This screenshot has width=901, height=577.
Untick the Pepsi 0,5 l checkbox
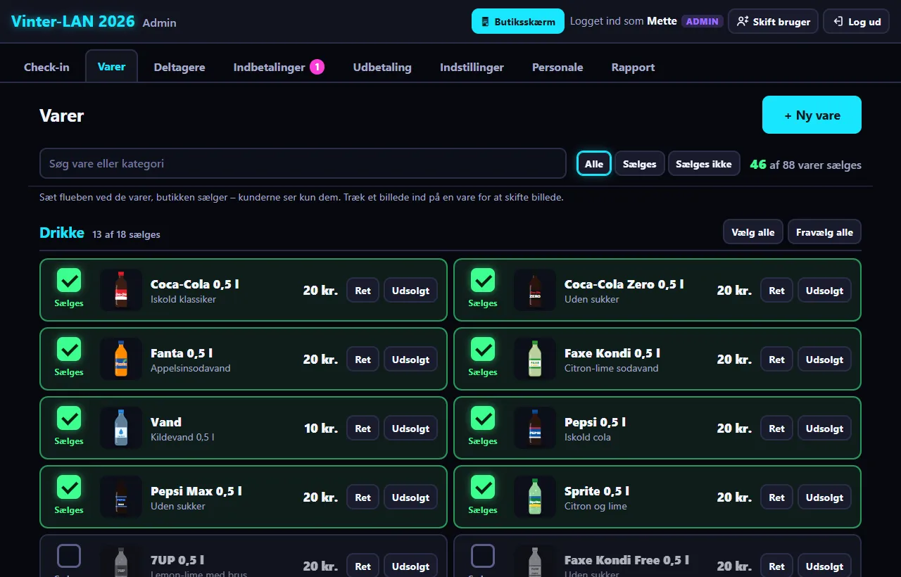(483, 418)
